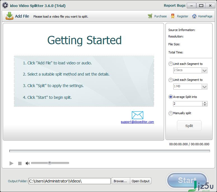Image resolution: width=217 pixels, height=192 pixels.
Task: Click the Split button
Action: 189,126
